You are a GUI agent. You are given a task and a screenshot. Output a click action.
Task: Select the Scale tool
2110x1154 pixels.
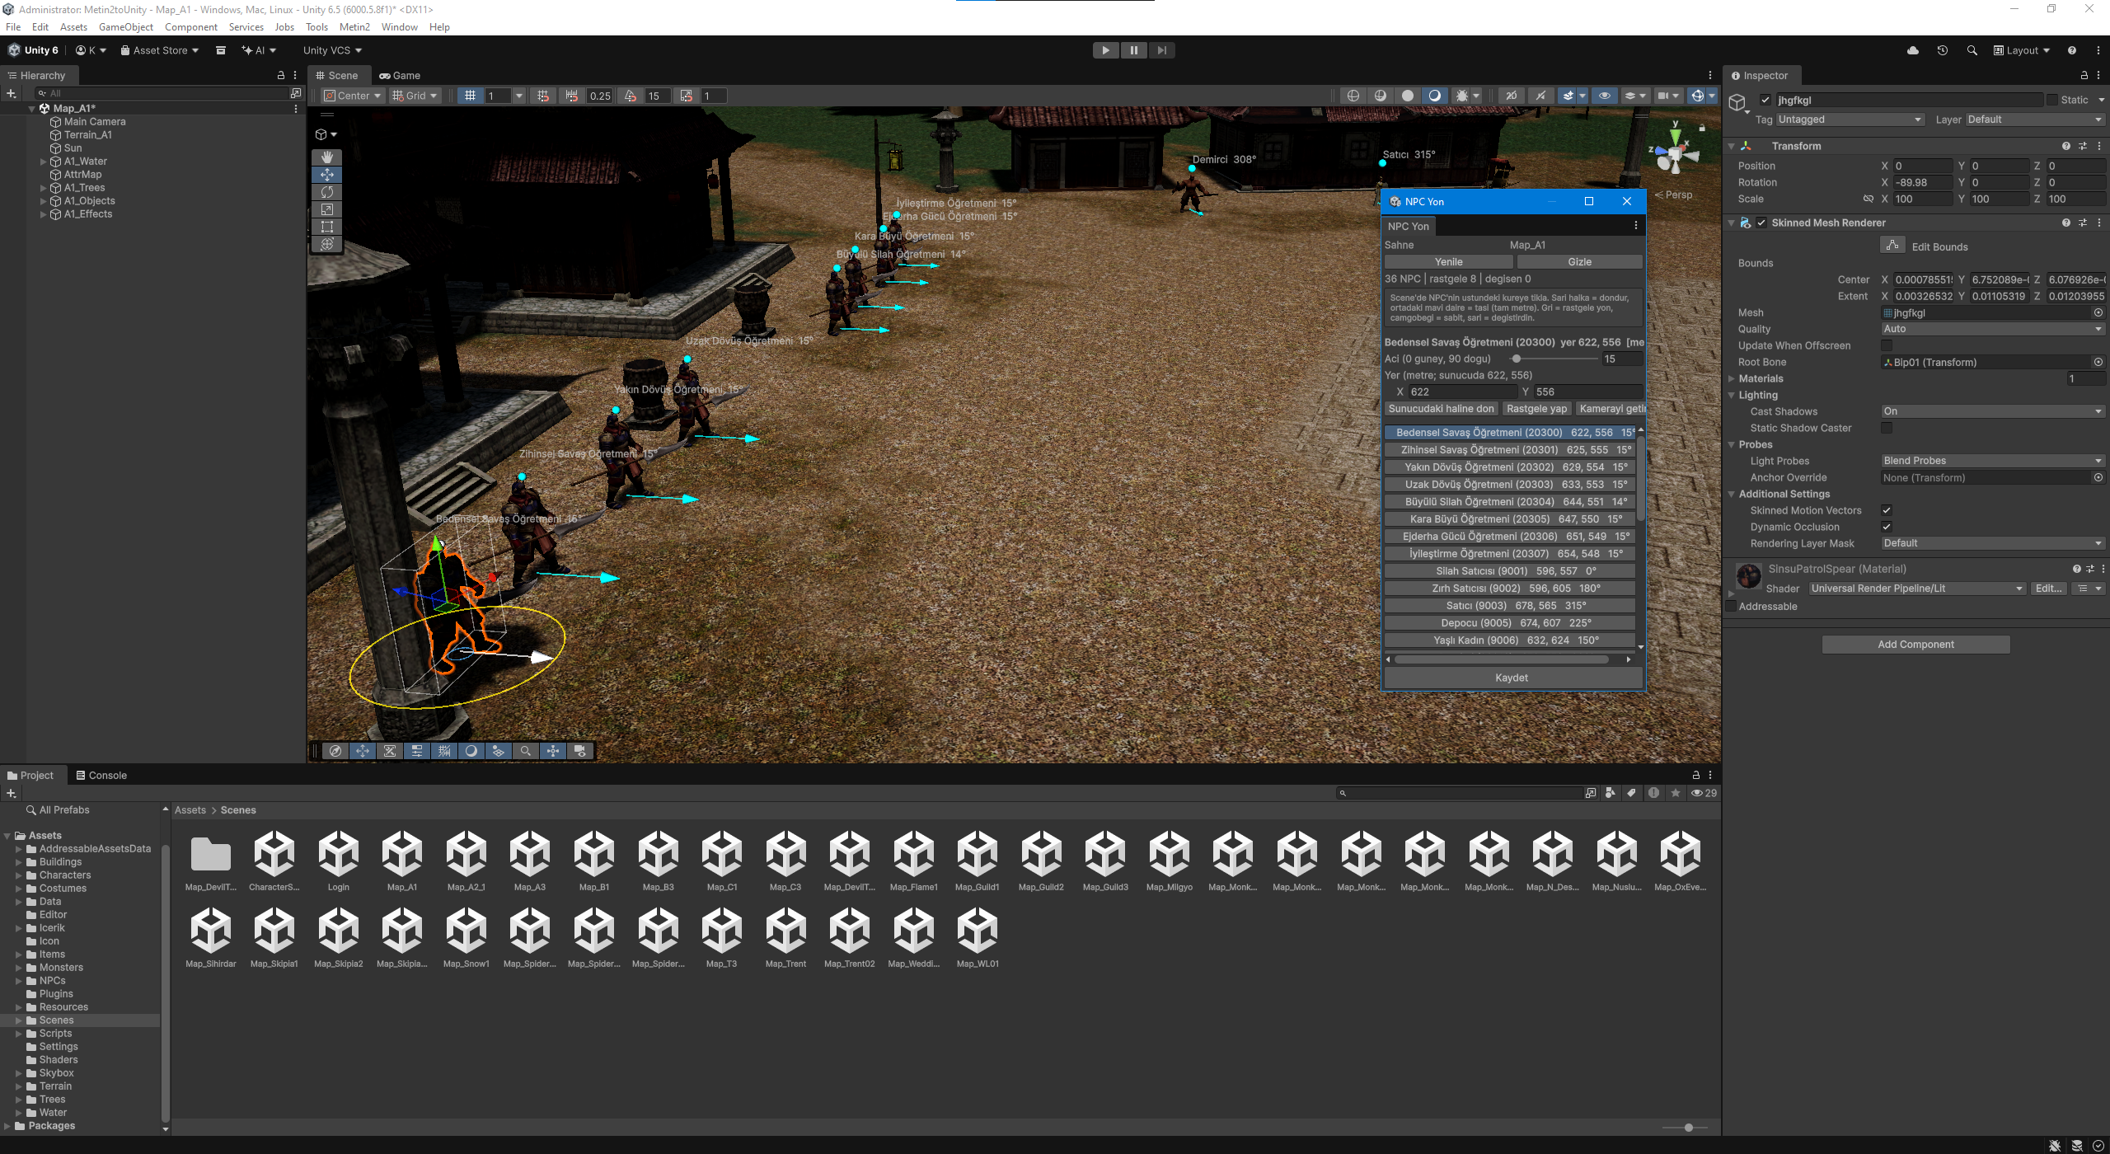pos(327,209)
